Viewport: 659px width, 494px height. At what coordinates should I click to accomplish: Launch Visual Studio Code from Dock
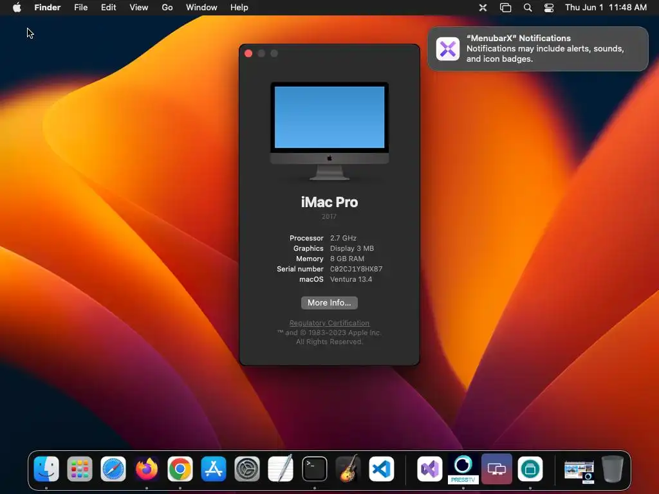click(382, 468)
